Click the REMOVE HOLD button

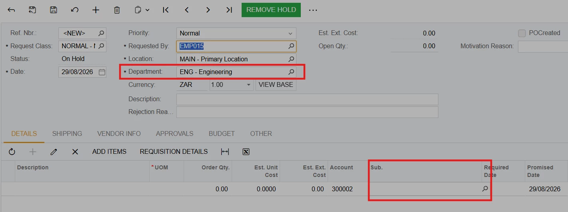click(271, 10)
